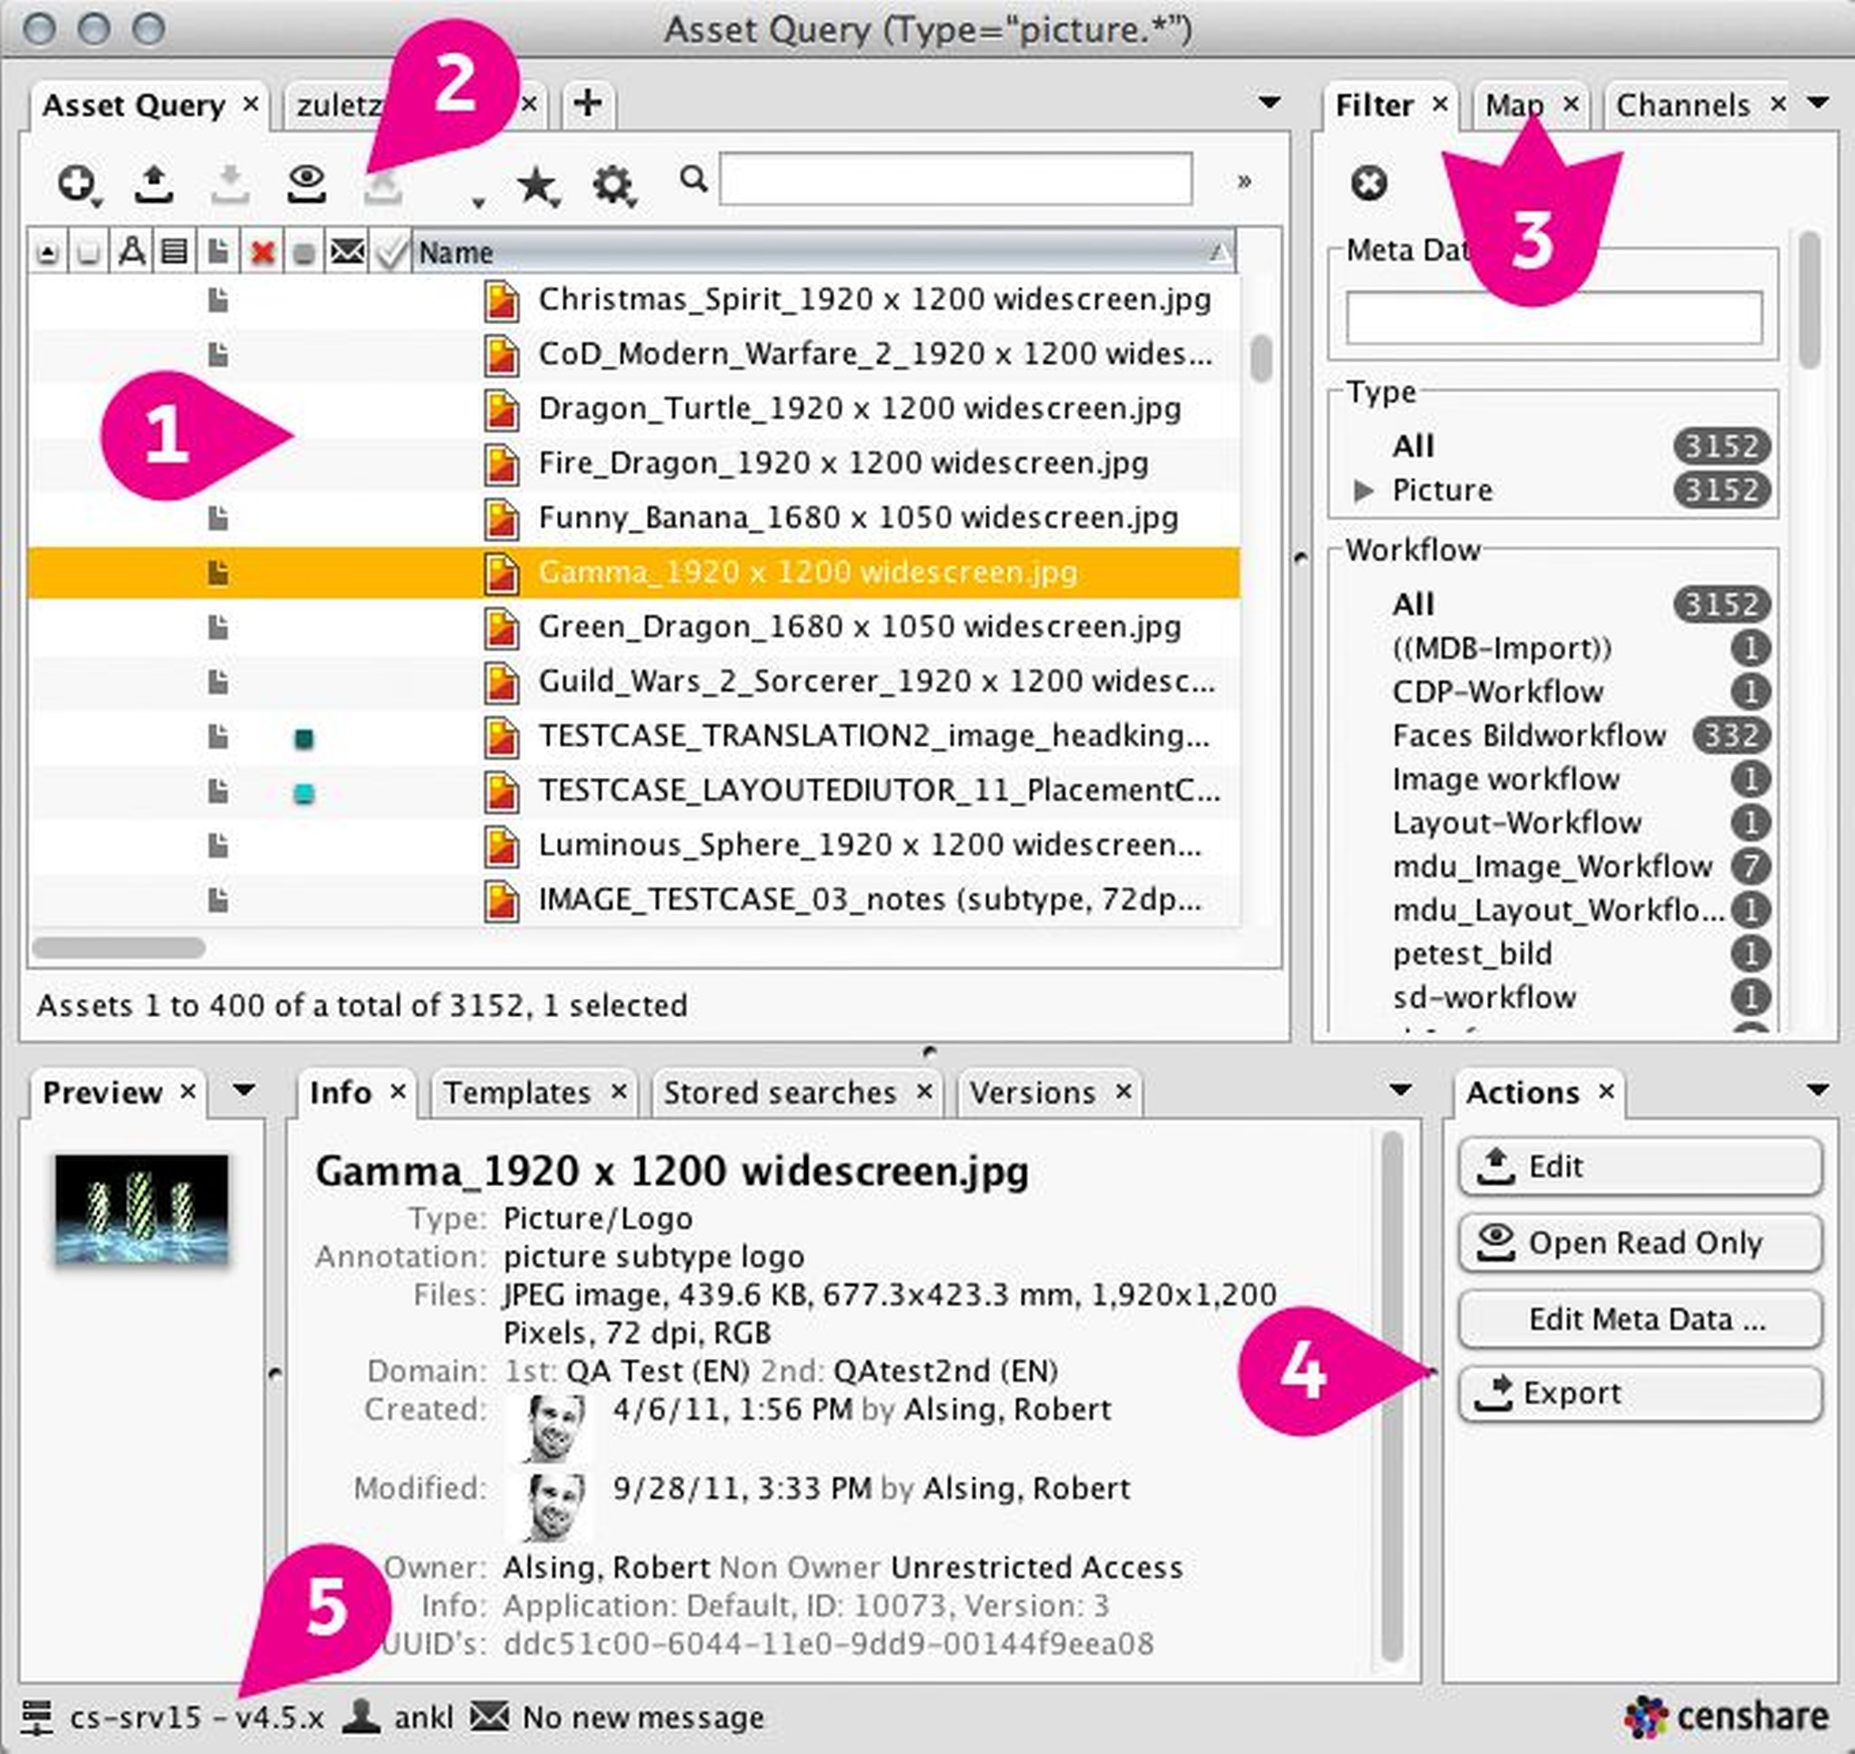Open the gear settings toolbar menu
1855x1754 pixels.
click(x=613, y=185)
